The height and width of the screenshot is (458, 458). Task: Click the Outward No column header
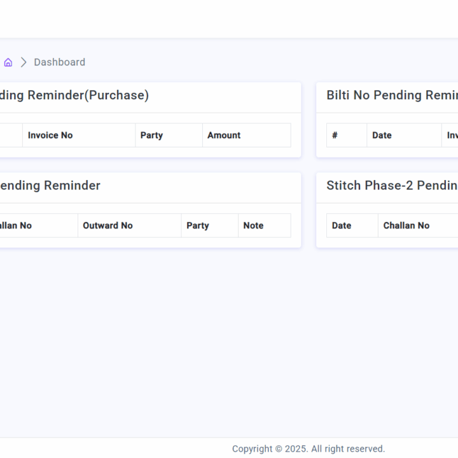coord(108,226)
